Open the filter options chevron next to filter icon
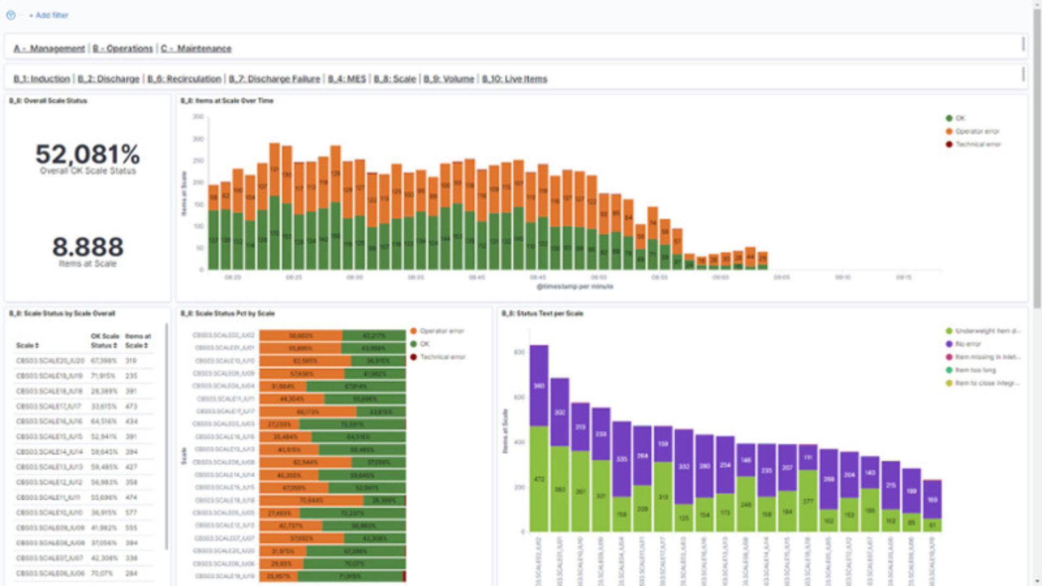This screenshot has width=1042, height=586. pos(21,15)
